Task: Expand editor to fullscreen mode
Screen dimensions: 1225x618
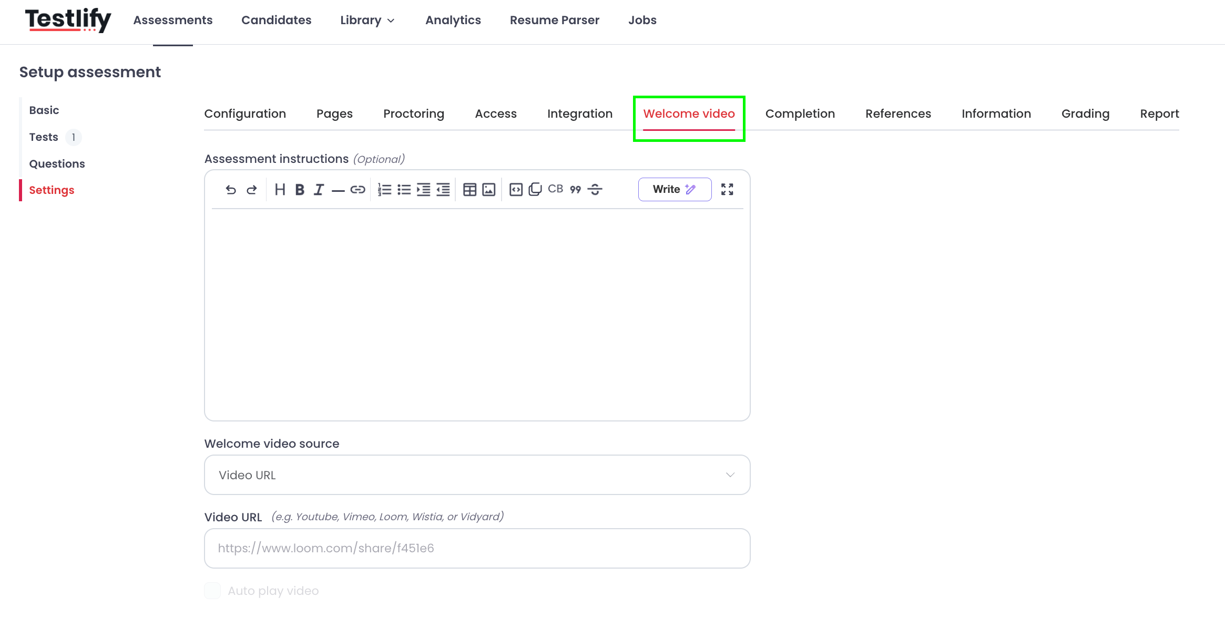Action: 727,190
